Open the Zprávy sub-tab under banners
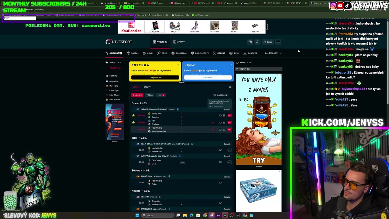This screenshot has height=219, width=389. point(147,87)
